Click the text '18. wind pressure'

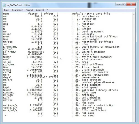pos(89,60)
